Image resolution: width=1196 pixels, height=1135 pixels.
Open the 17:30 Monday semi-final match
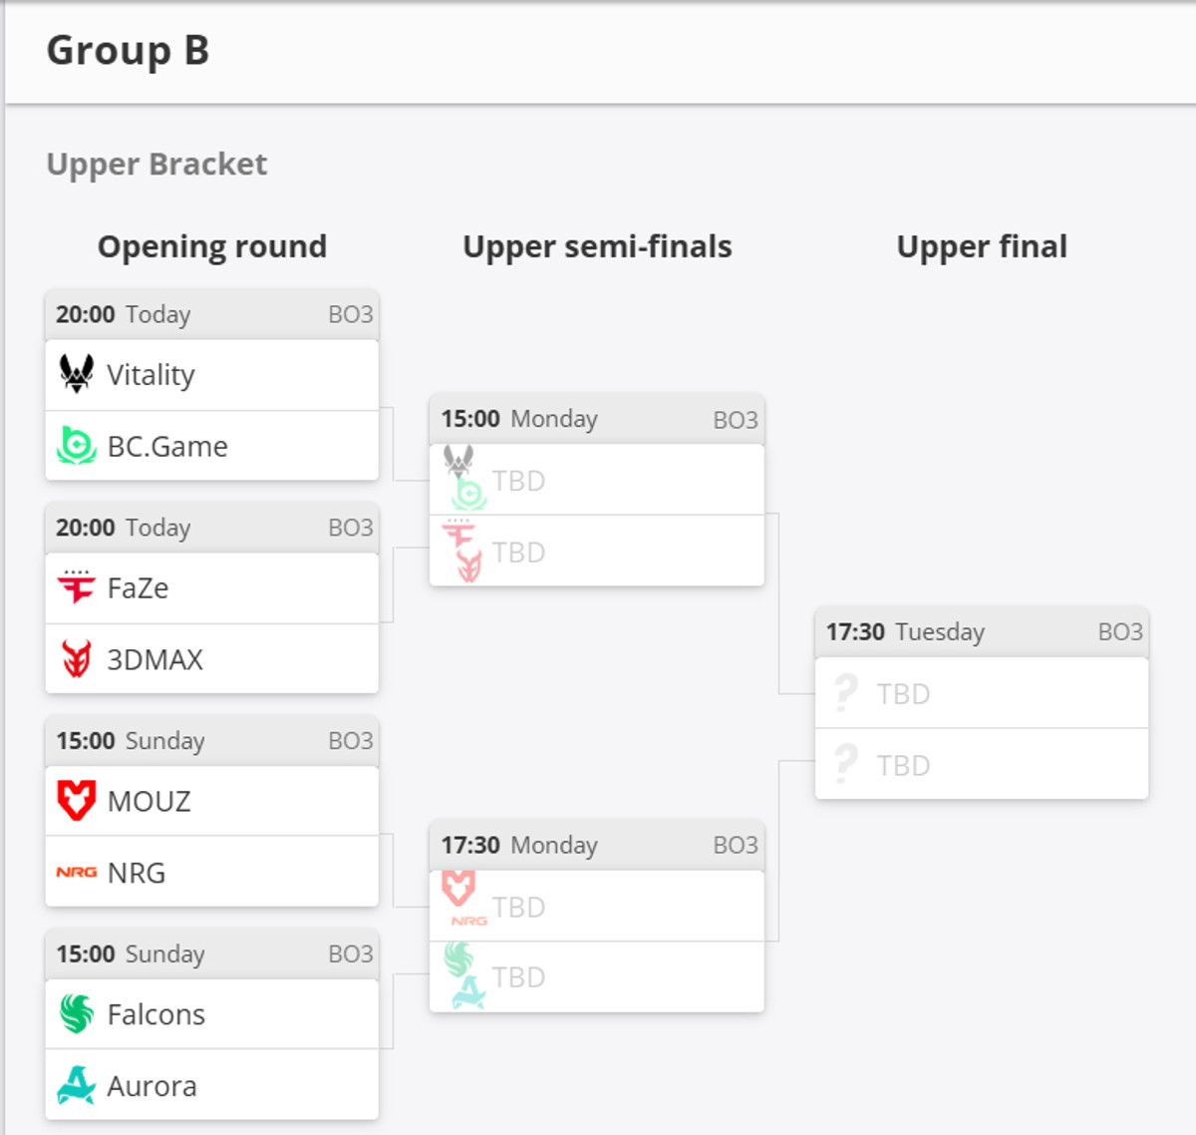(596, 846)
